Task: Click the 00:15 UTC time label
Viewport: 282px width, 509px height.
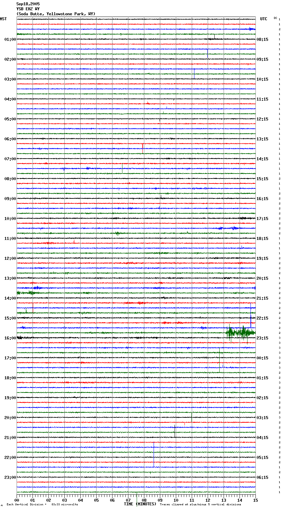Action: (x=262, y=358)
